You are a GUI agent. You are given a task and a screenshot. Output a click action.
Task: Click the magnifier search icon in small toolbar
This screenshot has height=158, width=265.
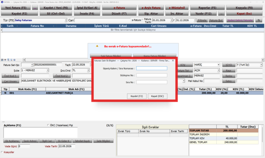click(11, 60)
